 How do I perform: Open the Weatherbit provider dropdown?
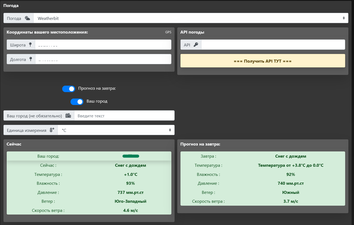191,18
